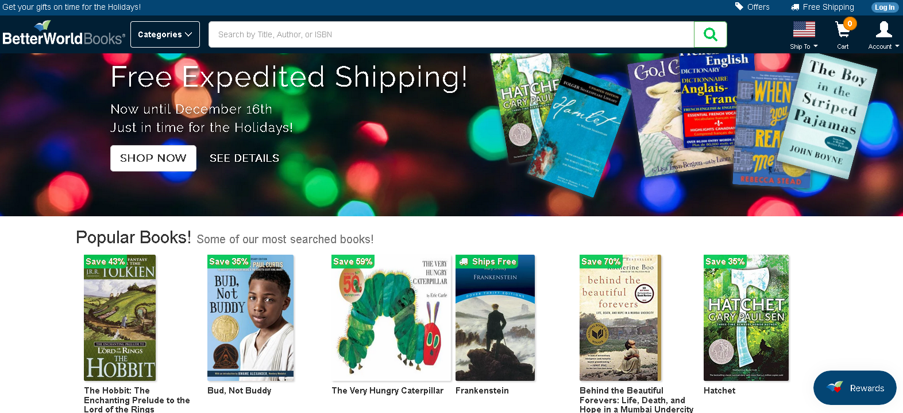Open The Hobbit book cover
The height and width of the screenshot is (413, 903).
(x=120, y=318)
